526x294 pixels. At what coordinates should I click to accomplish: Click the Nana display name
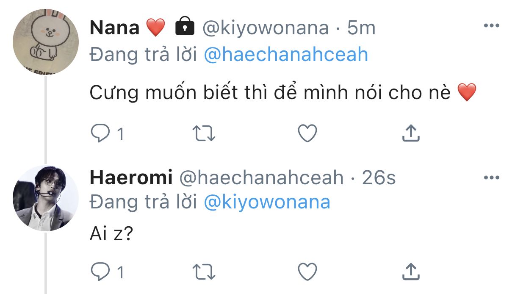114,28
